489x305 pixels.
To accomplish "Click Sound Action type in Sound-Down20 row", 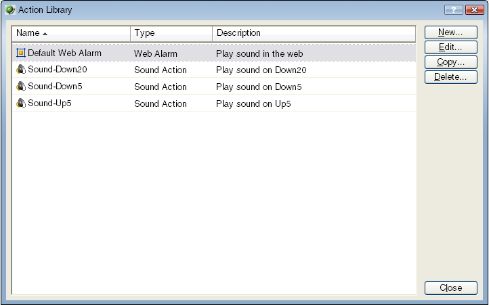I will tap(161, 70).
